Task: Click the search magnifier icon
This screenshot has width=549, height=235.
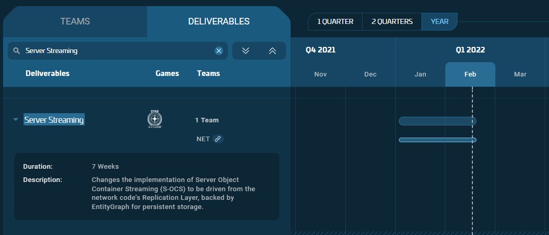Action: click(x=16, y=50)
